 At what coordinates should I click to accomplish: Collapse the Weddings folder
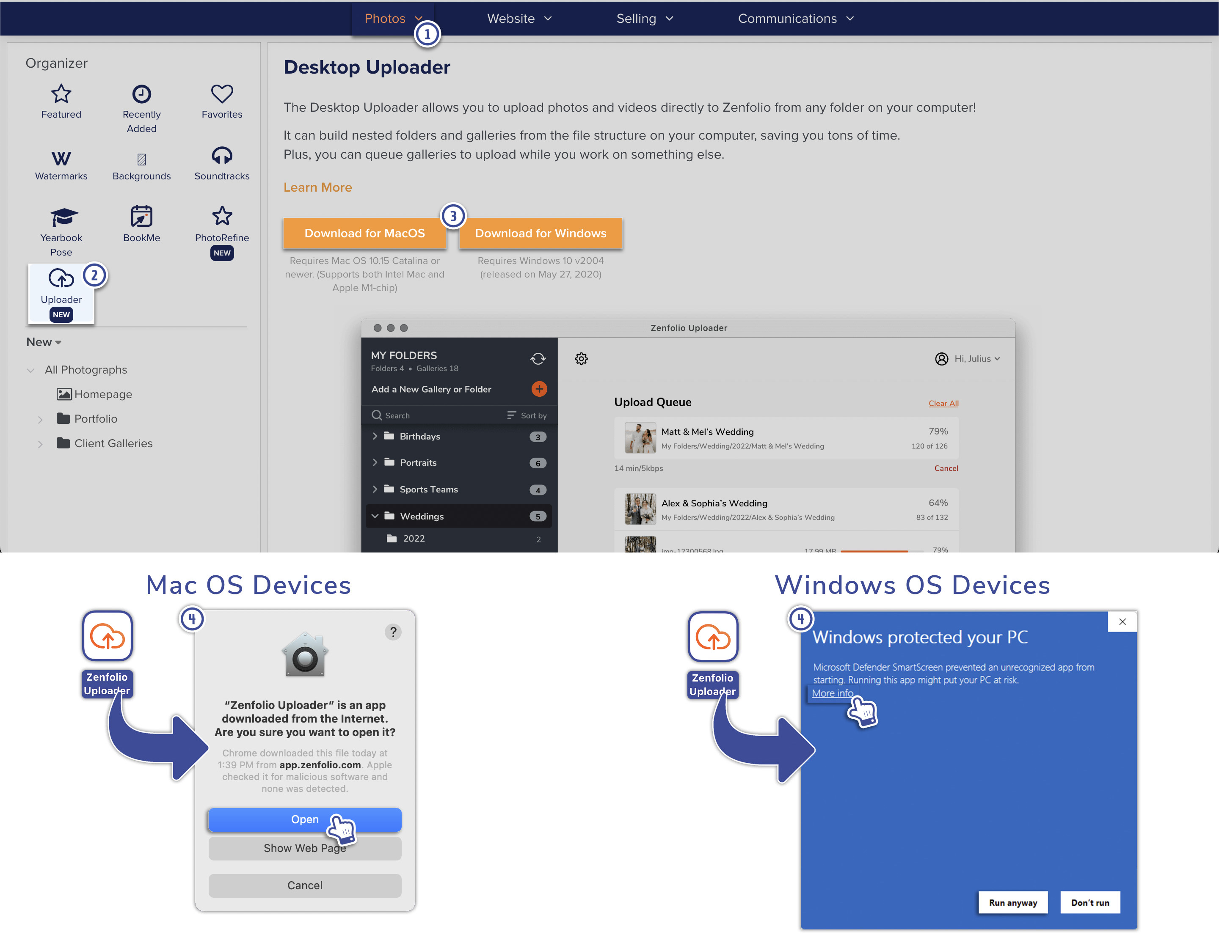(x=375, y=516)
